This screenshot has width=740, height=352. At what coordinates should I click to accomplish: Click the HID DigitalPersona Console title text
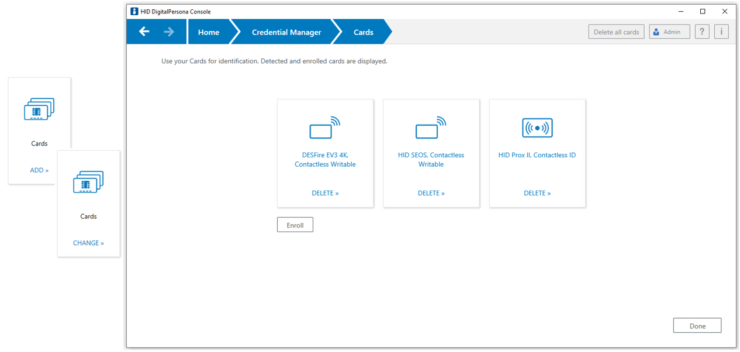point(175,12)
